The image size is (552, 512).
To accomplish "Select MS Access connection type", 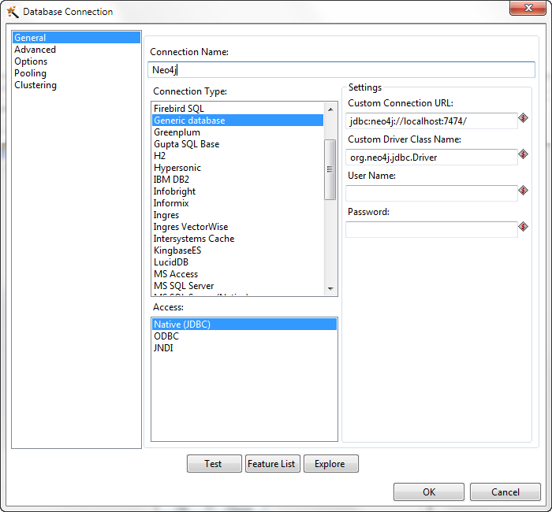I will point(237,274).
